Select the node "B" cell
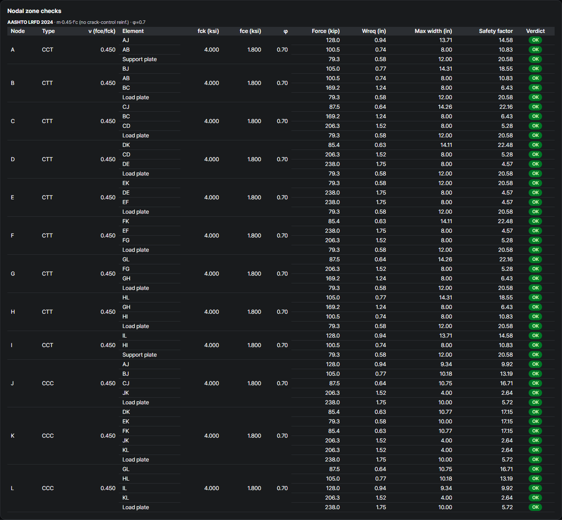 (13, 83)
